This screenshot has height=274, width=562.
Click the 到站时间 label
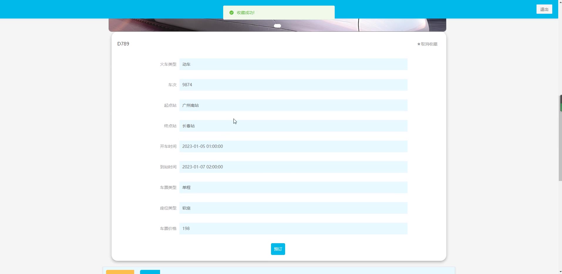tap(168, 167)
